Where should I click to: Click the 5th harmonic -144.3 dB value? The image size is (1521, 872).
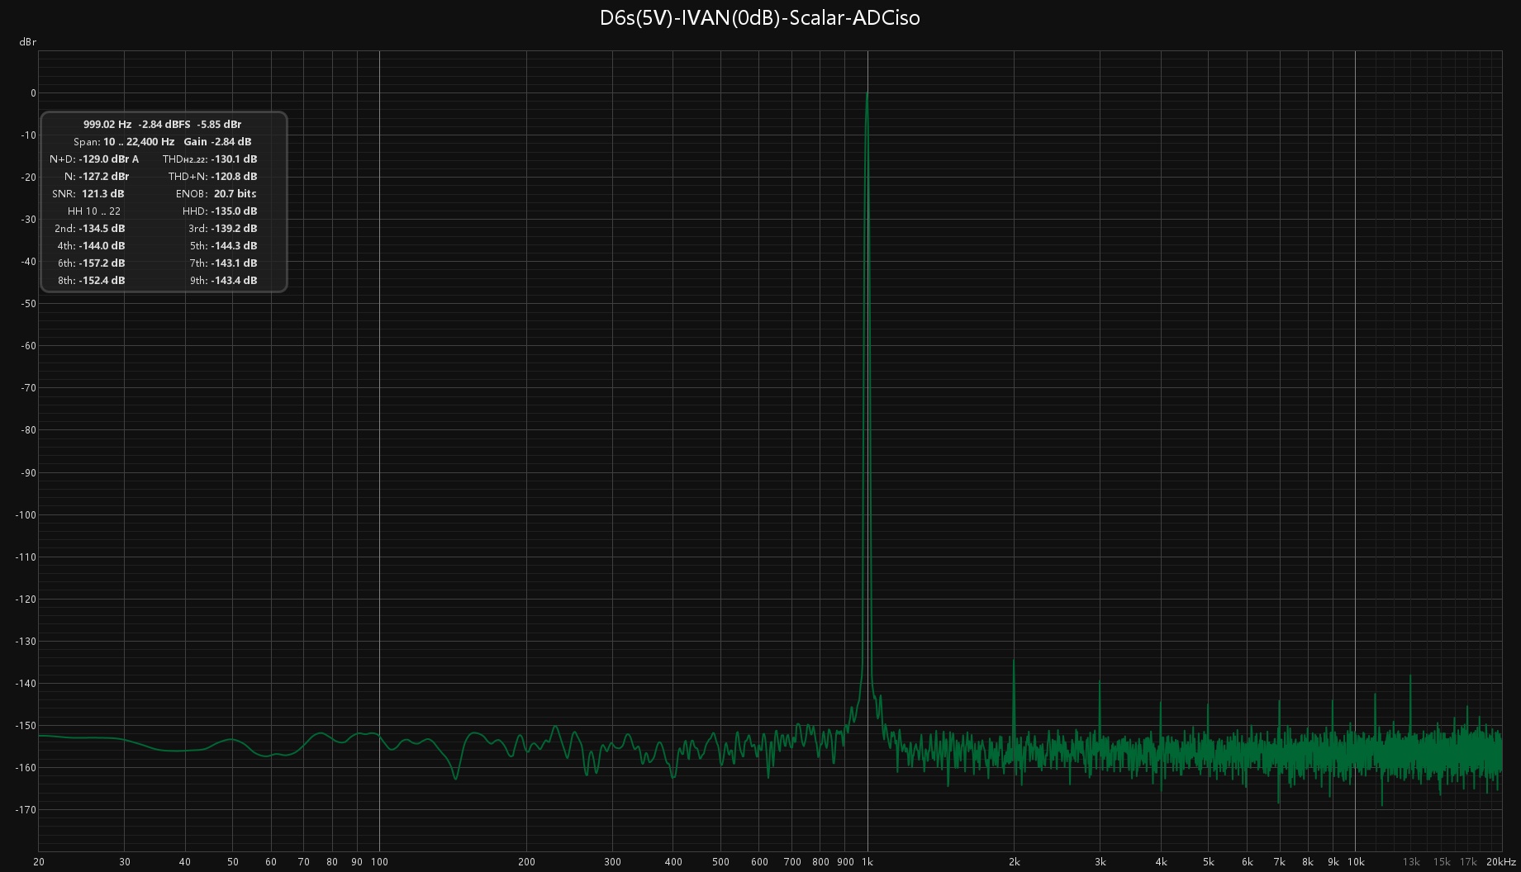pyautogui.click(x=234, y=245)
